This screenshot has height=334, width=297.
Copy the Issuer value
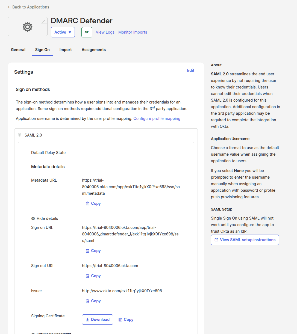pos(93,301)
